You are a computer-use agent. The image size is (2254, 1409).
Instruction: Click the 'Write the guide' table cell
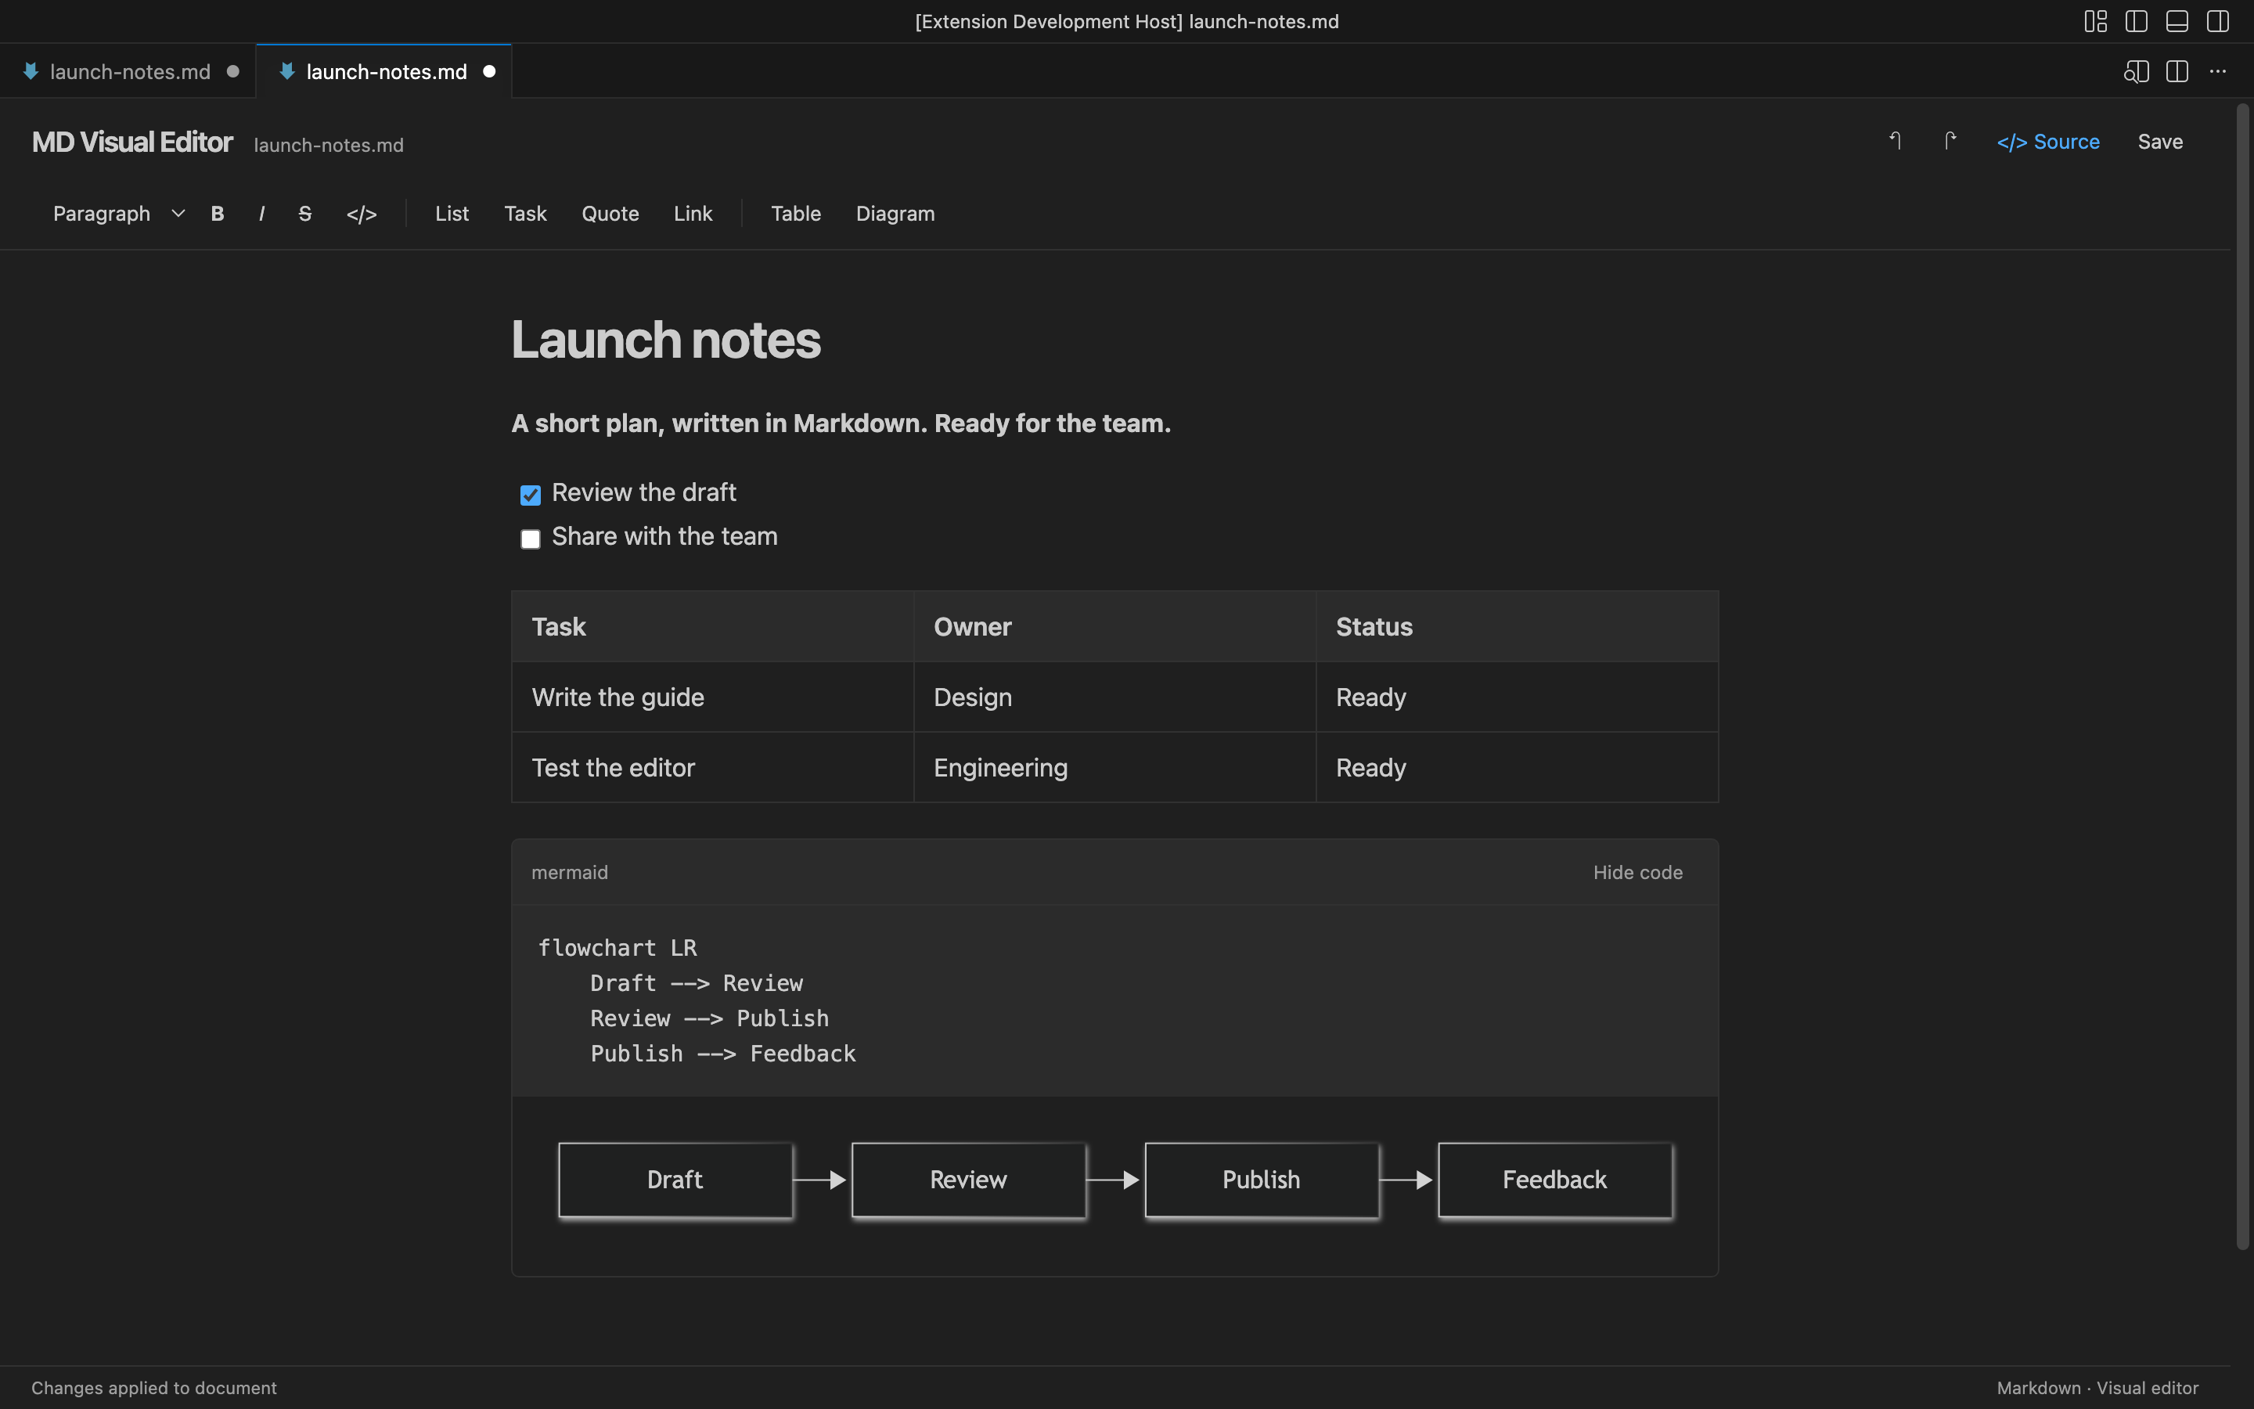point(712,697)
